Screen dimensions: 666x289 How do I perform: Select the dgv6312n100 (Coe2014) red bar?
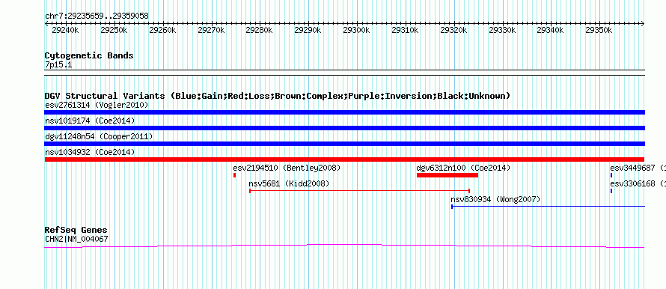click(447, 175)
